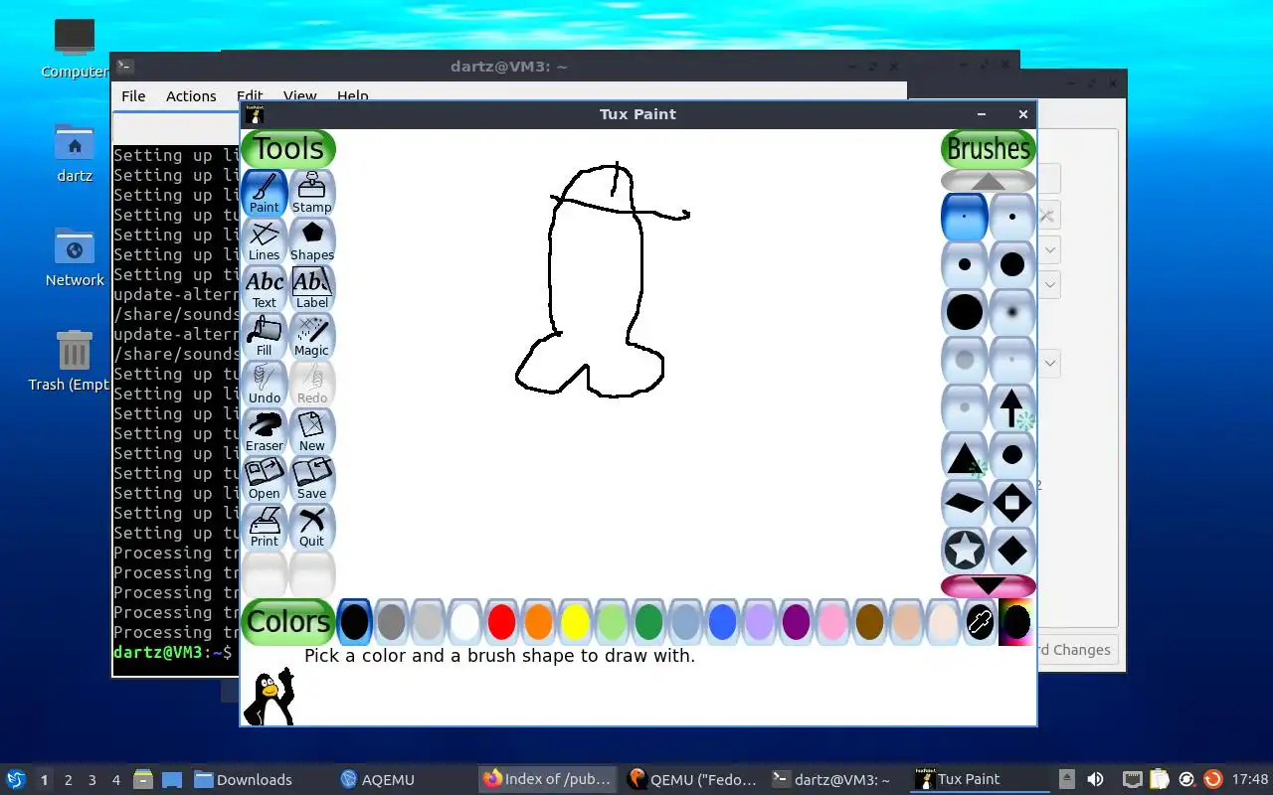Choose the upward arrow brush
Viewport: 1273px width, 795px height.
[1012, 407]
